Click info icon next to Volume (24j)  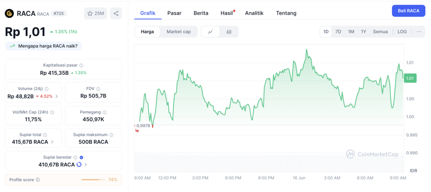click(x=47, y=89)
